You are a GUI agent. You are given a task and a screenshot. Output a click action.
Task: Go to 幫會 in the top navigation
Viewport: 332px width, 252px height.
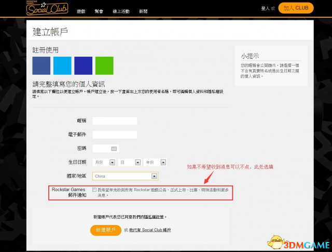click(99, 11)
